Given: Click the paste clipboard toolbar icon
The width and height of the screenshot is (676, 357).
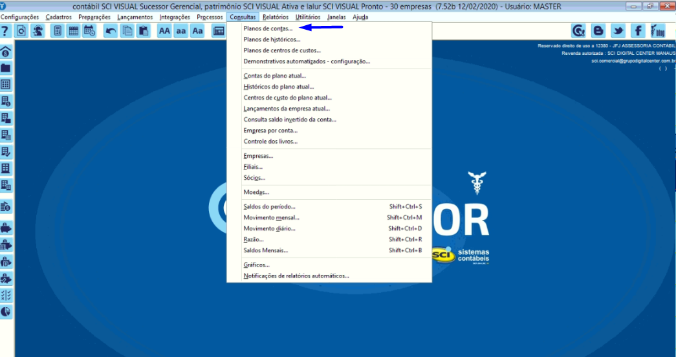Looking at the screenshot, I should [x=143, y=31].
